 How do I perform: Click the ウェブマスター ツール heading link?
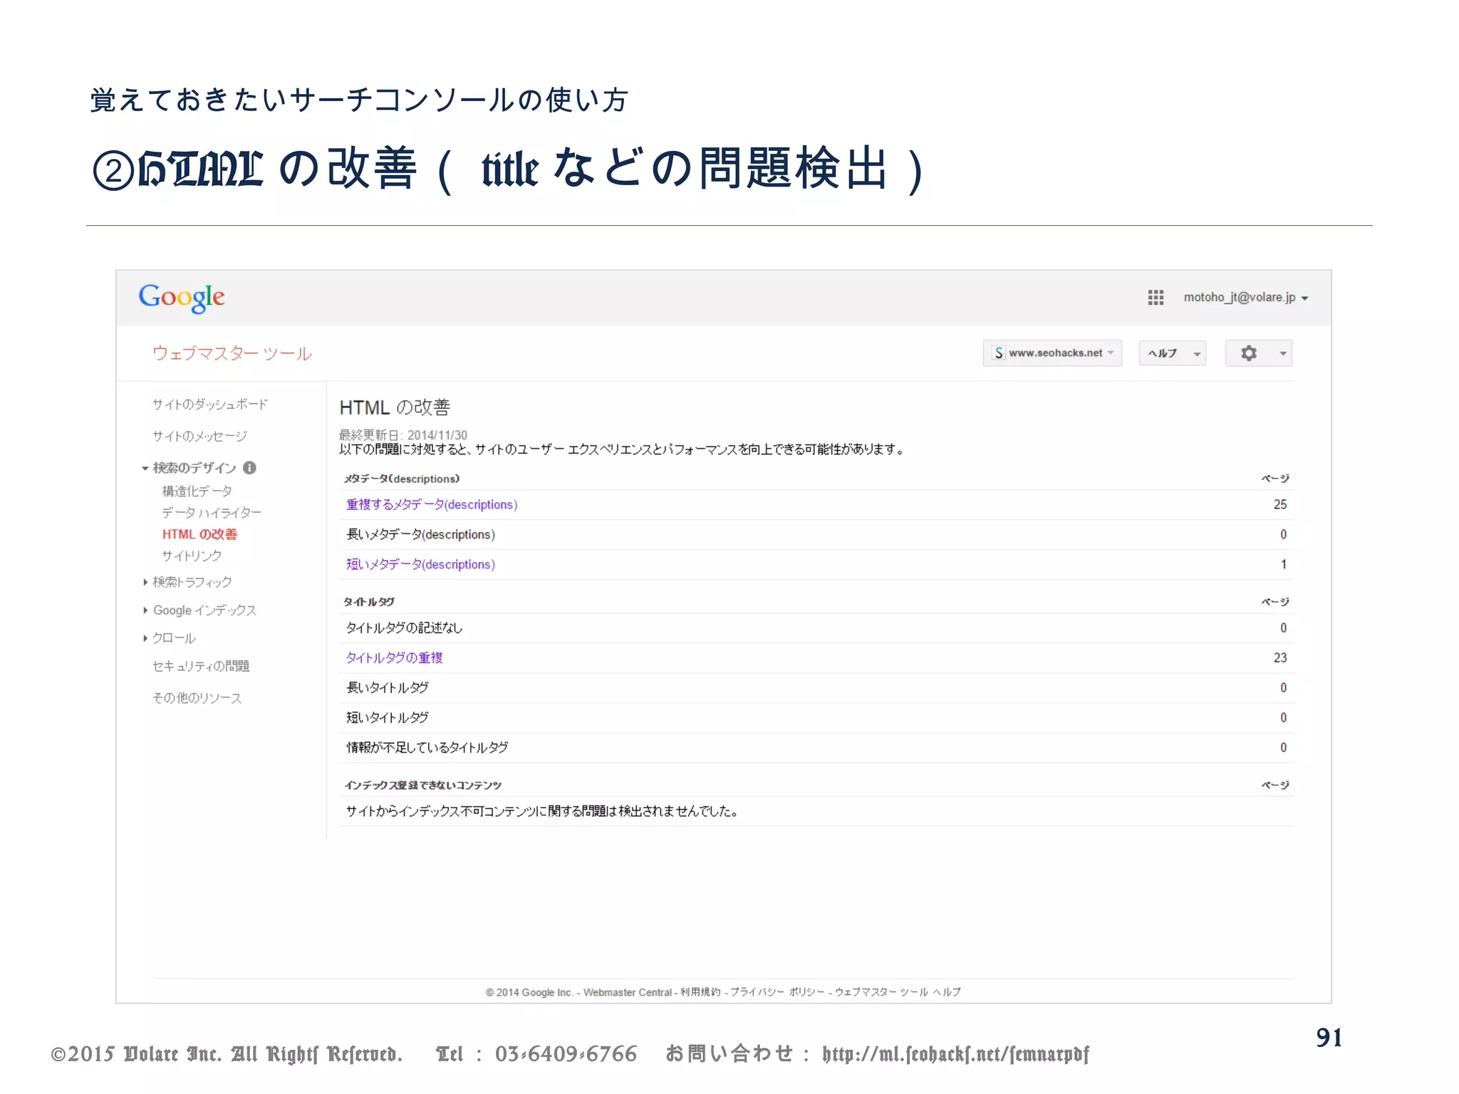coord(232,353)
